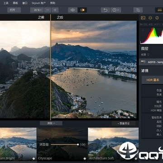This screenshot has height=163, width=163.
Task: Click the 覆盖预设 button
Action: (x=124, y=123)
